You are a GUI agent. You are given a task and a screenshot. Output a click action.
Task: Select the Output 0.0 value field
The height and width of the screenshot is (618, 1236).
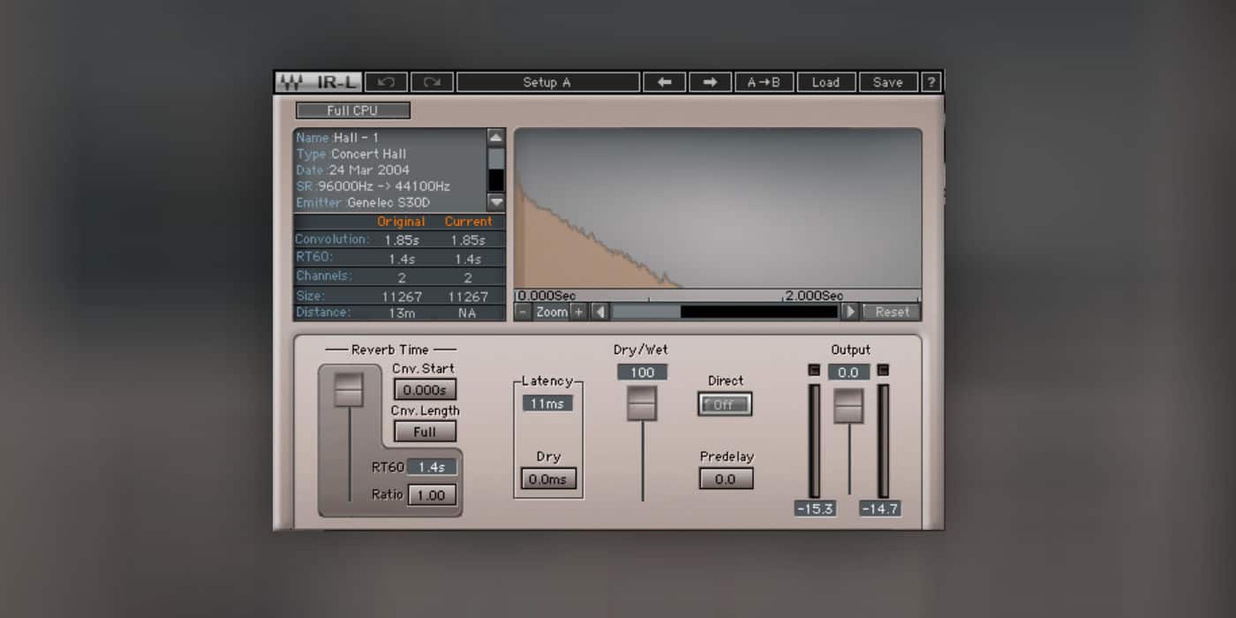[848, 373]
